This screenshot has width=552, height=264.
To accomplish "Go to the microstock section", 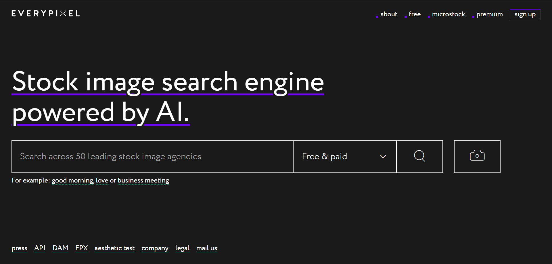I will tap(448, 14).
